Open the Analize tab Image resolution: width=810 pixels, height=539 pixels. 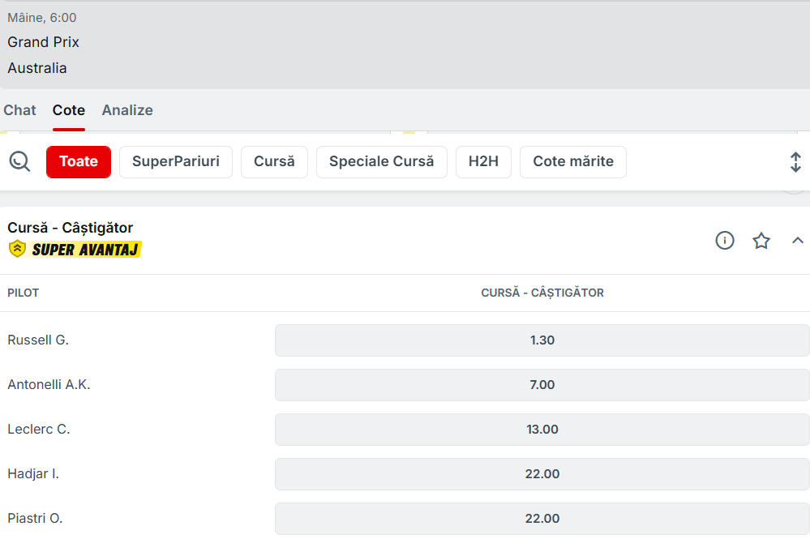[127, 110]
